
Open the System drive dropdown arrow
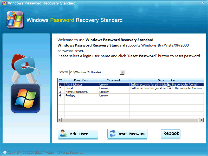[x=122, y=72]
